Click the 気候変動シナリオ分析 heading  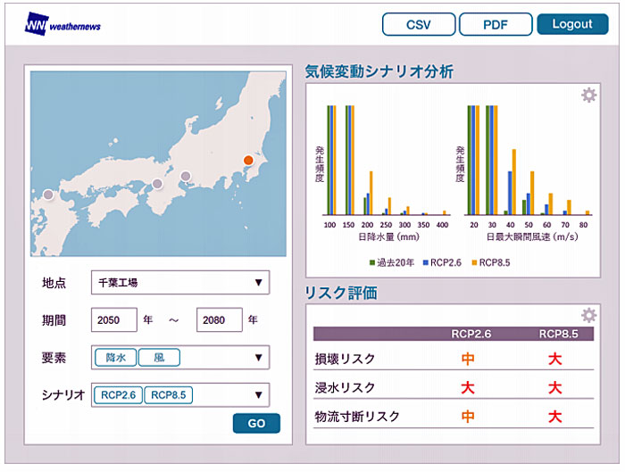379,71
